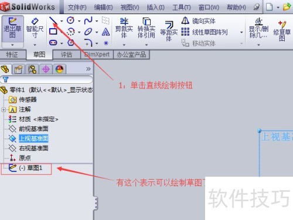Open the 编辑(E) menu

[103, 8]
